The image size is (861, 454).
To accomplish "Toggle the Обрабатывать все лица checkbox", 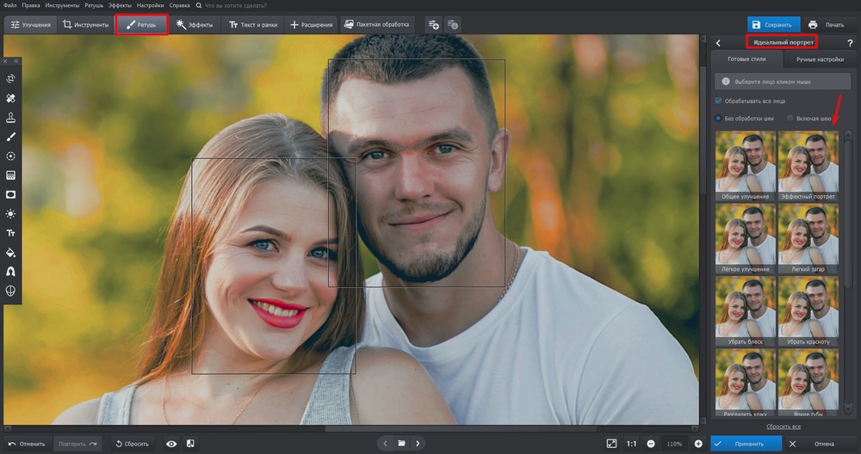I will coord(718,101).
